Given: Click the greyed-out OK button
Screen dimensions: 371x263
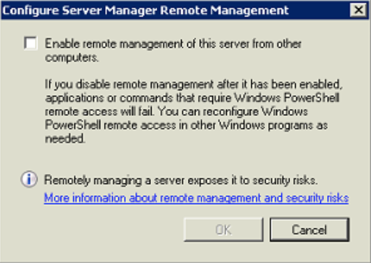Looking at the screenshot, I should 223,230.
